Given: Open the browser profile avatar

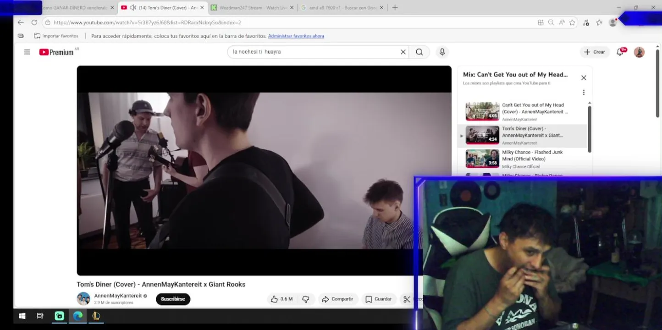Looking at the screenshot, I should point(612,22).
